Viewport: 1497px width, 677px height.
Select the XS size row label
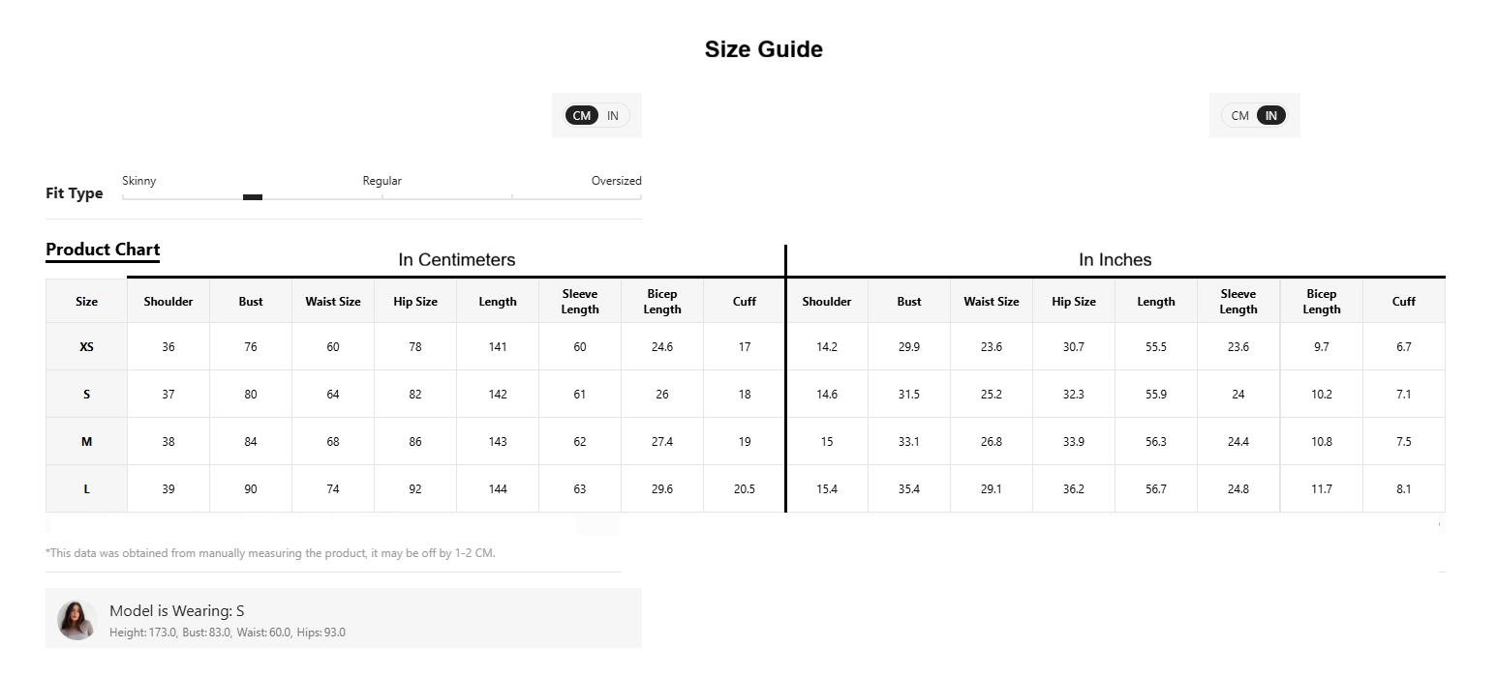86,347
